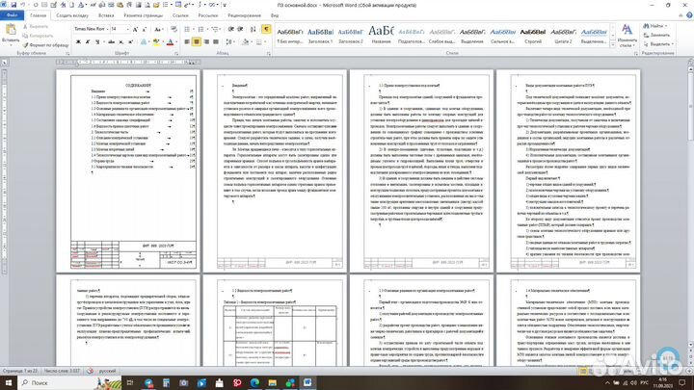The width and height of the screenshot is (694, 390).
Task: Toggle strikethrough formatting
Action: [111, 42]
